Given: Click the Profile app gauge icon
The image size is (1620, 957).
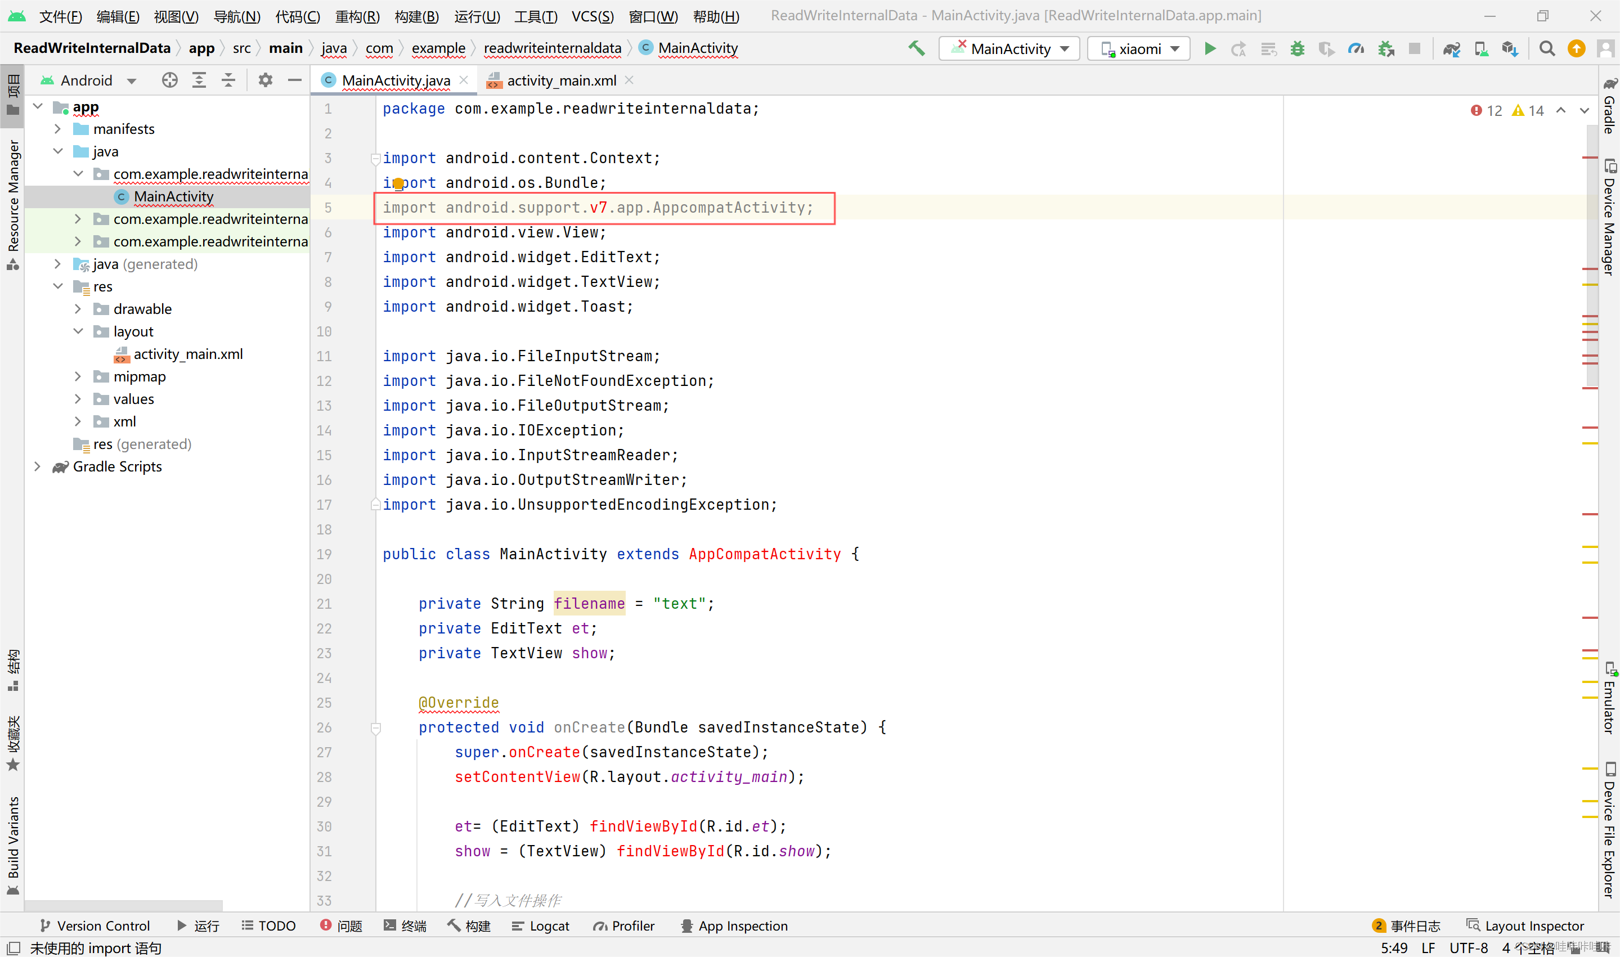Looking at the screenshot, I should (1356, 49).
